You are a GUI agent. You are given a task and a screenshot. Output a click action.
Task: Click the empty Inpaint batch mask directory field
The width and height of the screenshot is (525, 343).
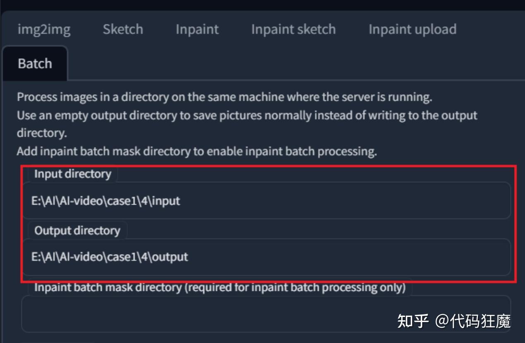tap(266, 314)
